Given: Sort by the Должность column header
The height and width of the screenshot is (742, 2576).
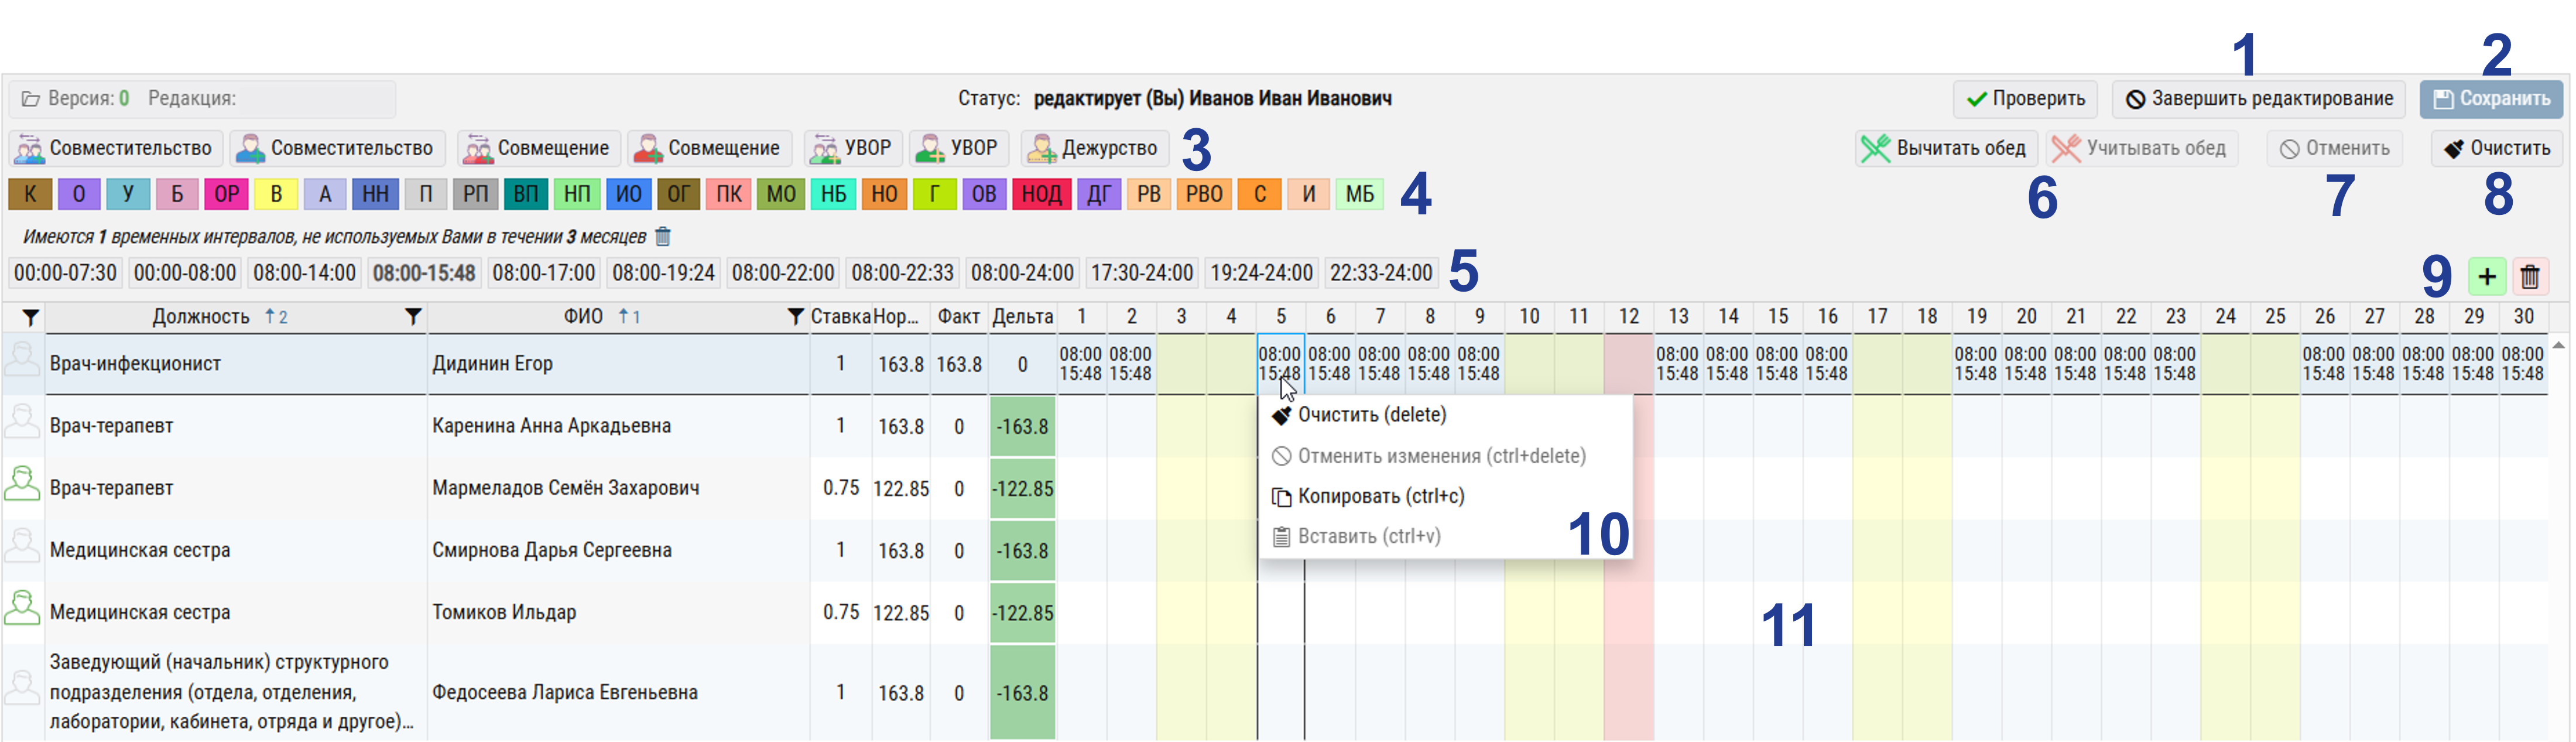Looking at the screenshot, I should pos(201,317).
